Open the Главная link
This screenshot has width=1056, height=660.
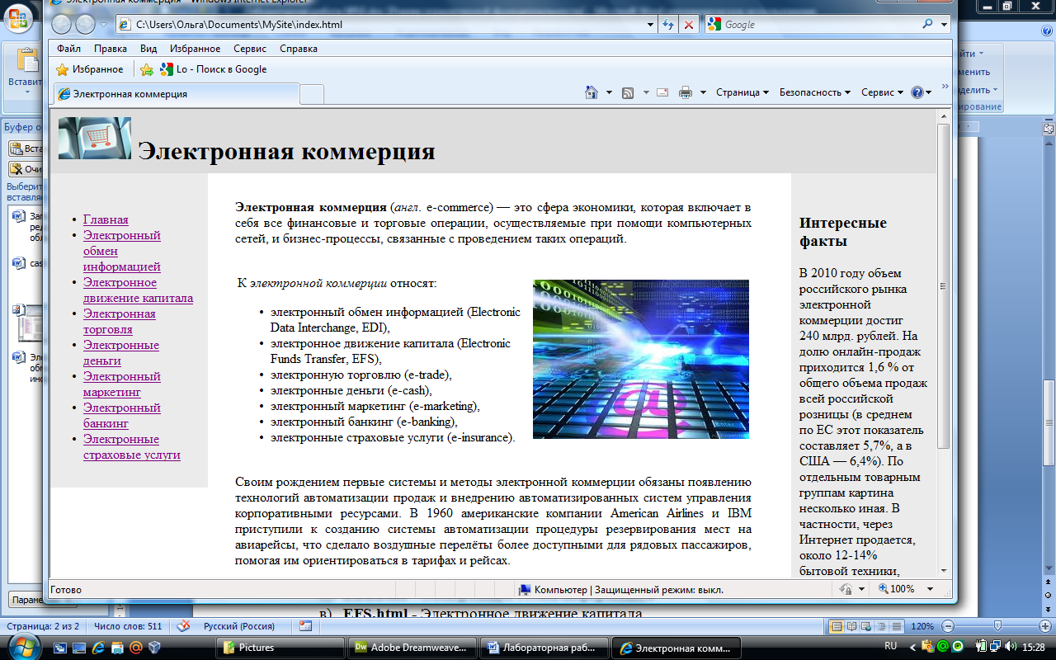pyautogui.click(x=106, y=219)
